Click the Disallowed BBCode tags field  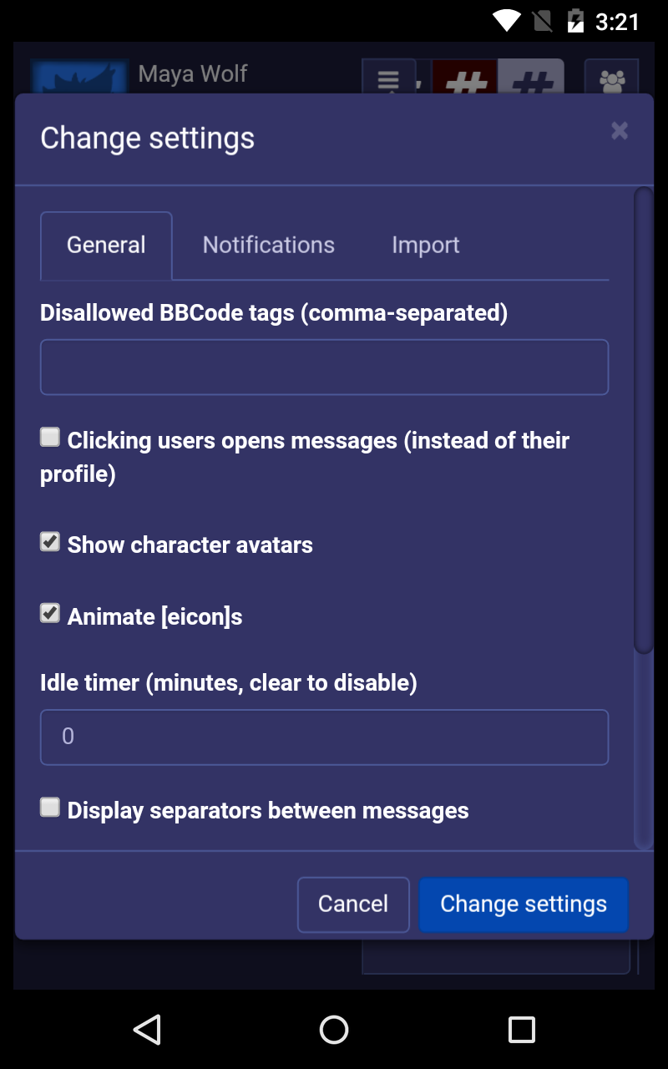click(324, 367)
